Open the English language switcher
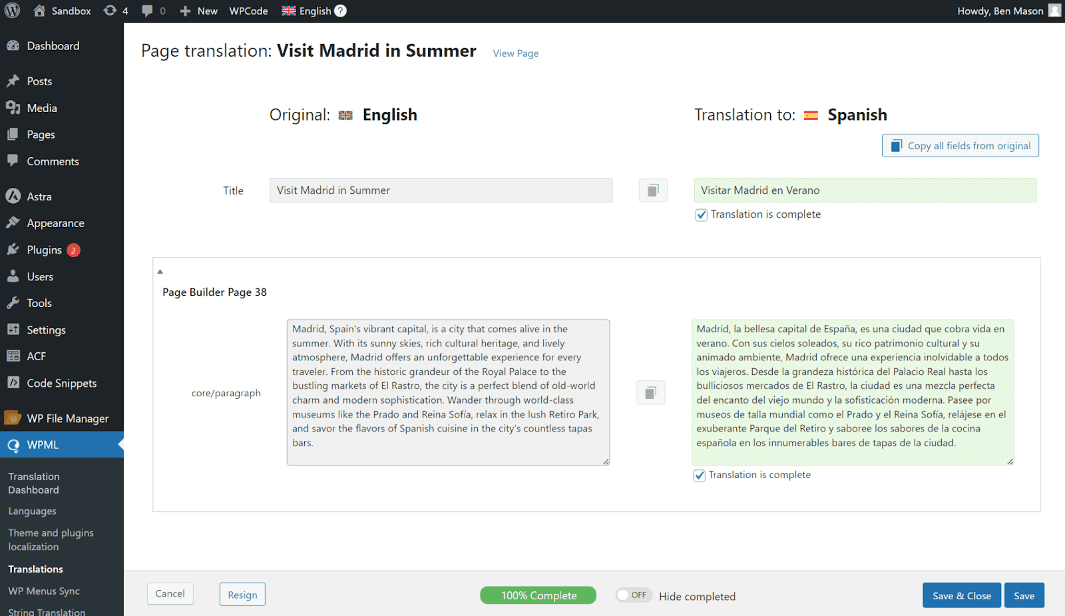The image size is (1065, 616). (306, 11)
